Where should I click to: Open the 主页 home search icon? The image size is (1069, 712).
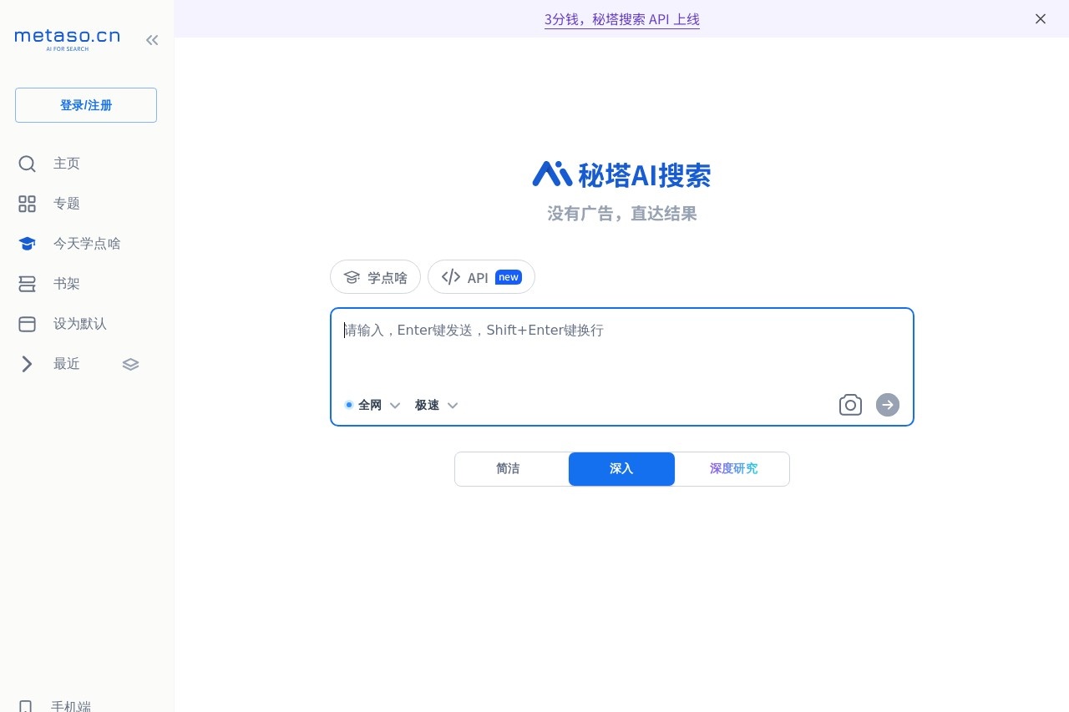pyautogui.click(x=27, y=164)
